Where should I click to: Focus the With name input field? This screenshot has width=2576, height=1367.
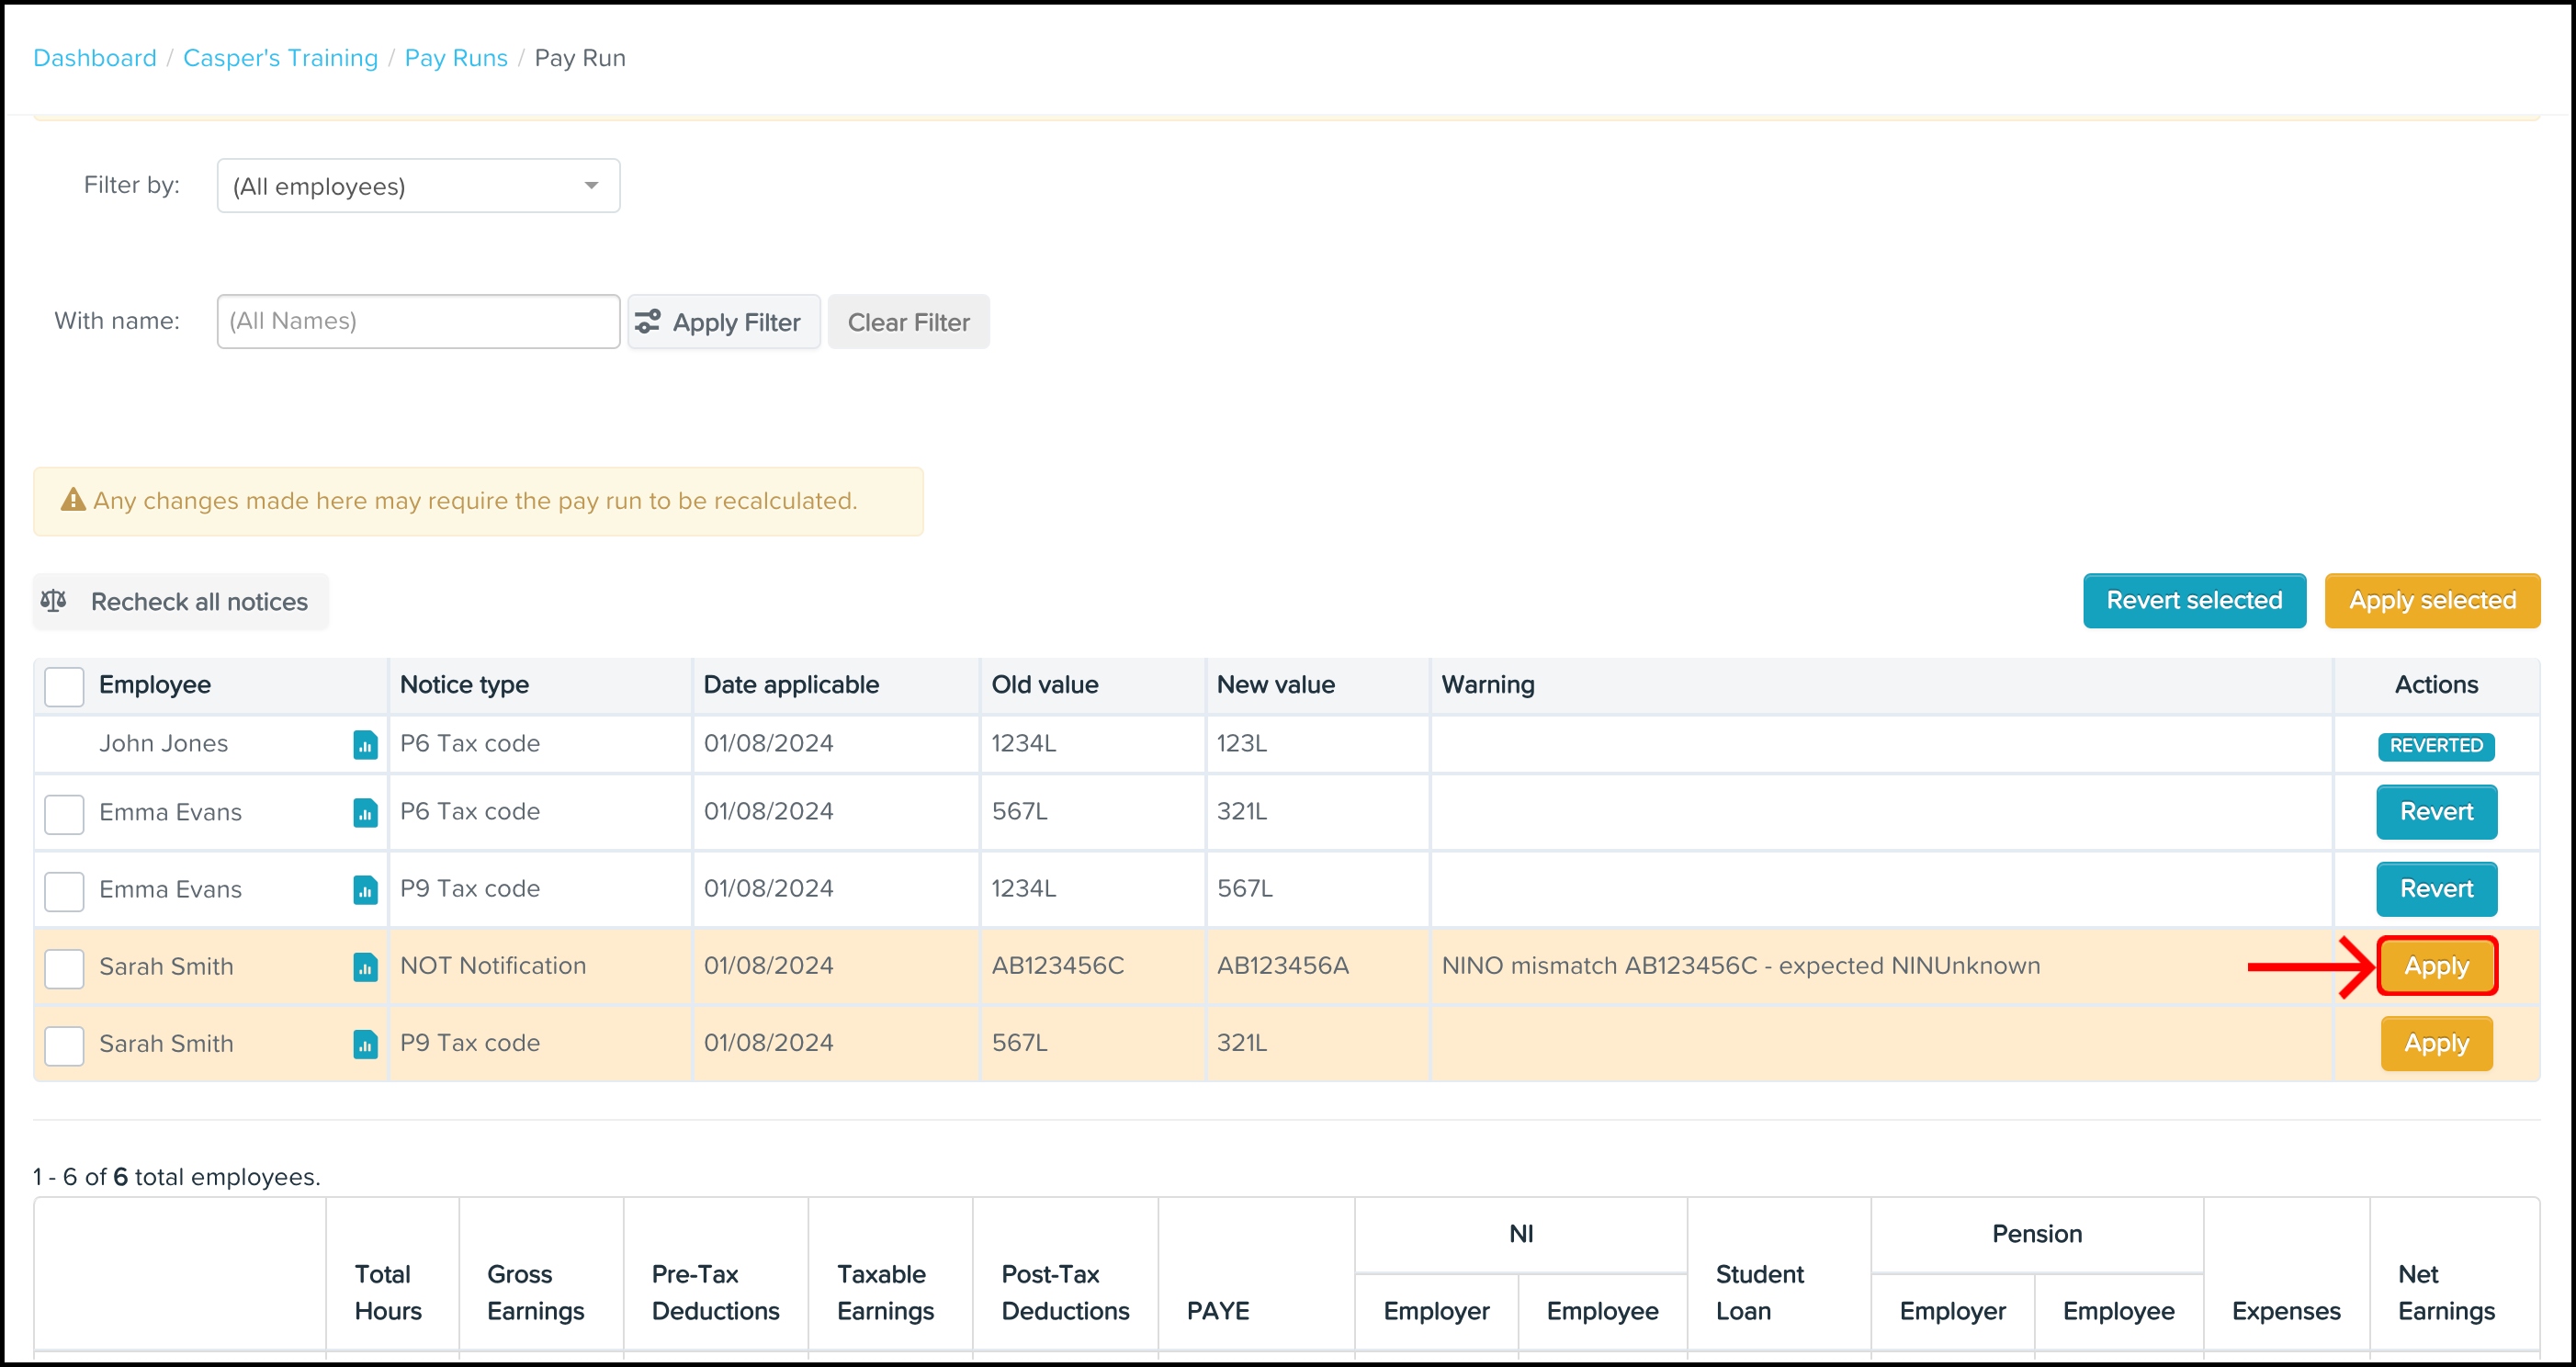[x=418, y=321]
